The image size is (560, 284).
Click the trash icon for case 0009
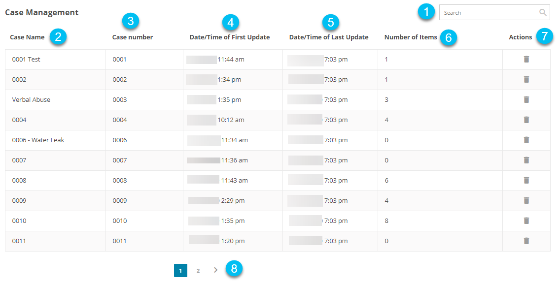click(x=526, y=200)
